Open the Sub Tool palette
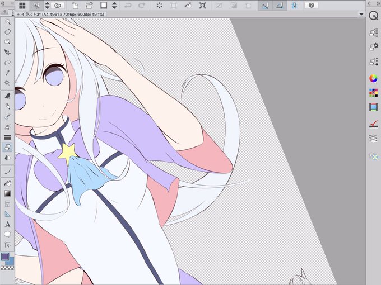The image size is (381, 285). pos(374,32)
